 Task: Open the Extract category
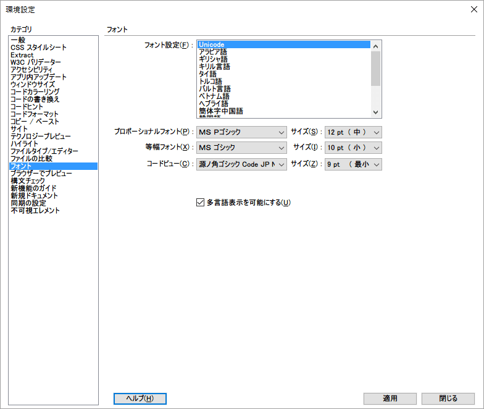tap(53, 54)
